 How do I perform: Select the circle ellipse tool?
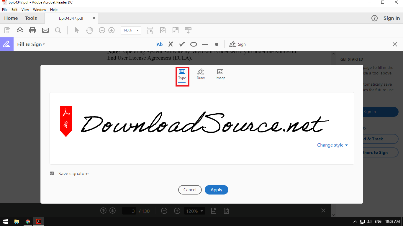(x=194, y=44)
